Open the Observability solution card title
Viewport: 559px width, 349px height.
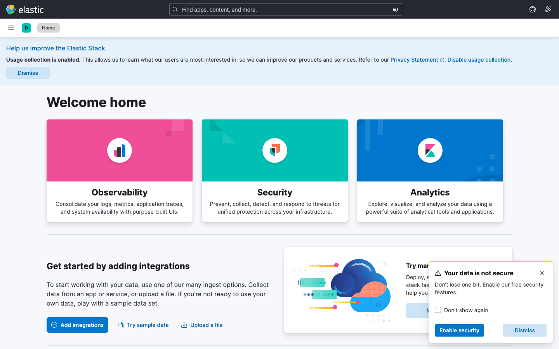(x=120, y=192)
